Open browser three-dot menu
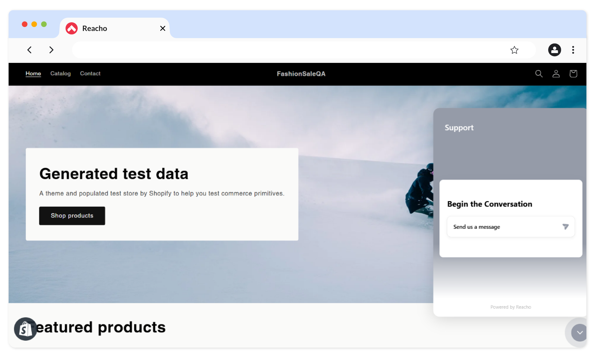The image size is (595, 356). click(x=573, y=50)
